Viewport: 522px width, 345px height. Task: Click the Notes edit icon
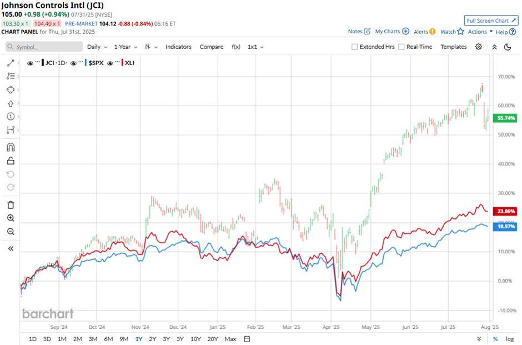coord(367,31)
